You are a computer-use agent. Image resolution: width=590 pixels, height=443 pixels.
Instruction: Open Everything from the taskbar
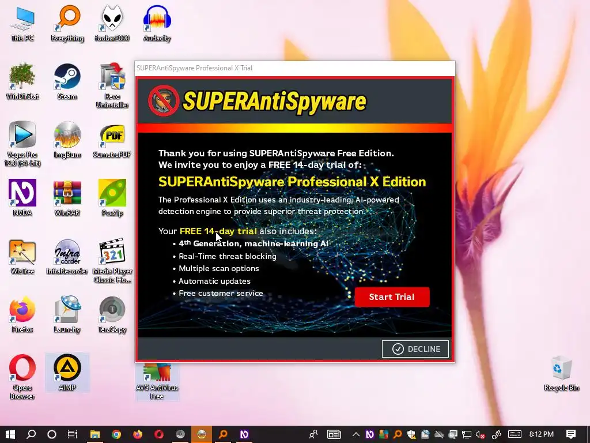click(x=223, y=434)
